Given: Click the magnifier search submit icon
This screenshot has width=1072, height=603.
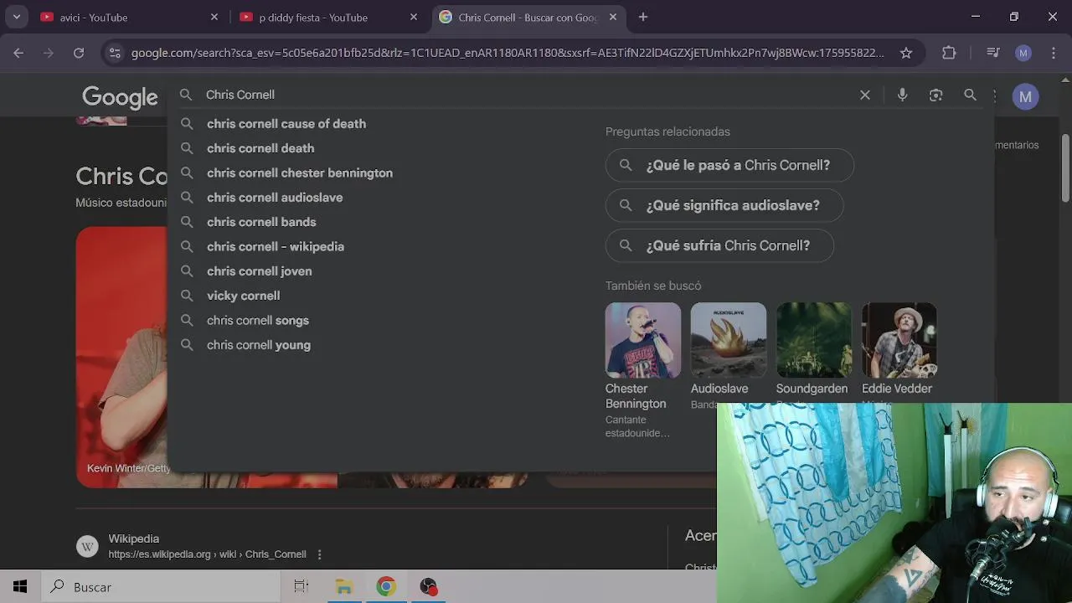Looking at the screenshot, I should pyautogui.click(x=970, y=95).
